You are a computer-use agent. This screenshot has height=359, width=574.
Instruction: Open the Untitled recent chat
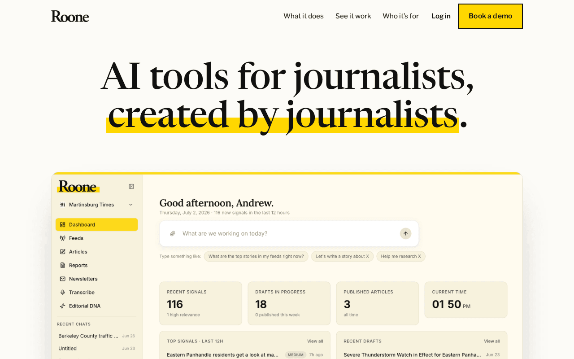coord(96,348)
